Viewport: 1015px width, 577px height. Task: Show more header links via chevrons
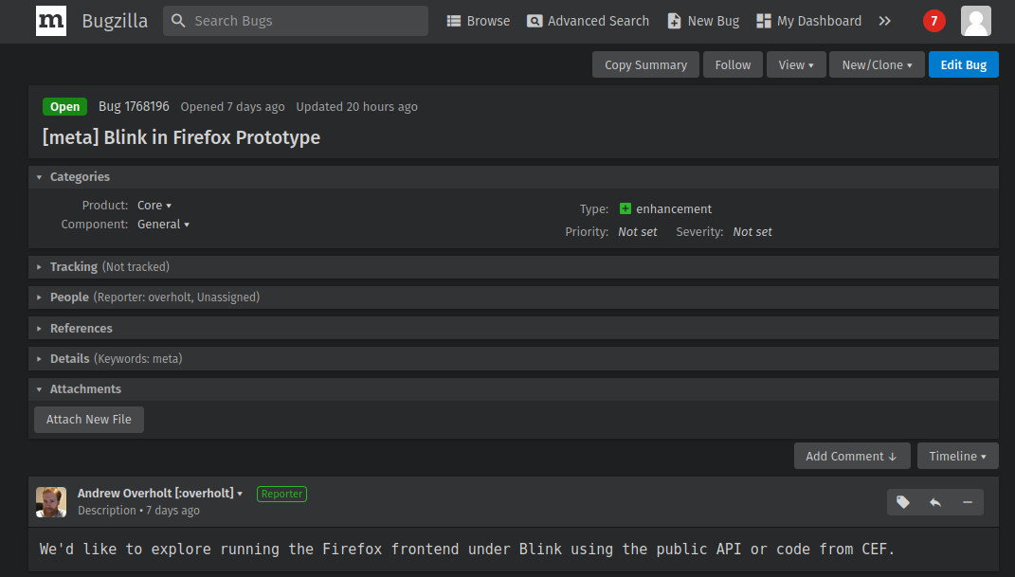(884, 21)
